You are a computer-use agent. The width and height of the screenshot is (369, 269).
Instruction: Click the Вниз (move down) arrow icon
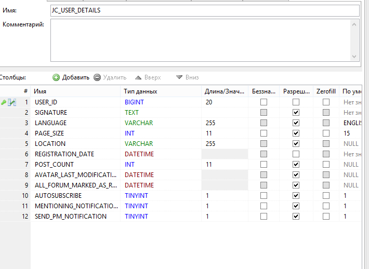[x=179, y=77]
